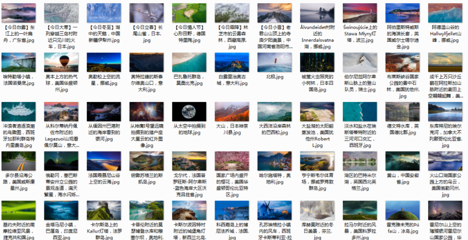The width and height of the screenshot is (468, 240).
Task: Select the winding coastal road thumbnail (多尔县)
Action: (19, 161)
